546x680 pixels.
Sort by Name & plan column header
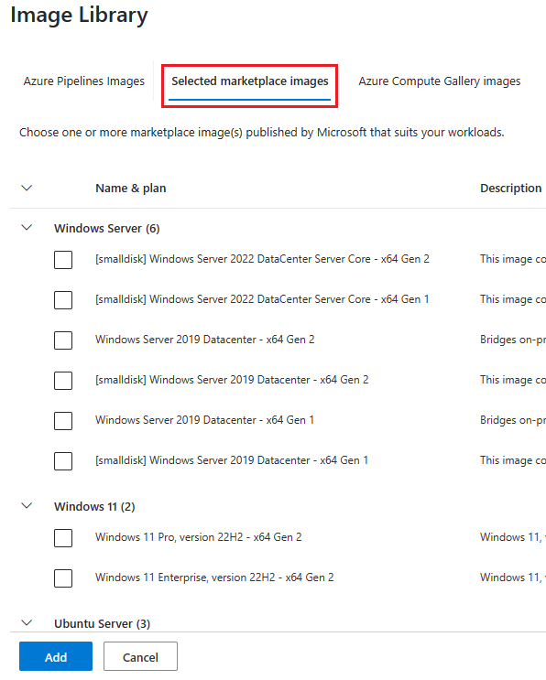click(x=131, y=189)
